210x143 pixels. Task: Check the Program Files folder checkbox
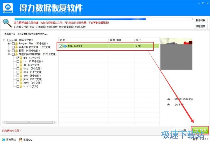click(x=13, y=44)
